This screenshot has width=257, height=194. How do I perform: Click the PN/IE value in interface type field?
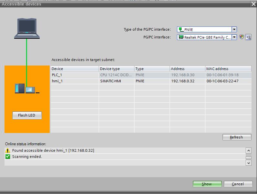tap(189, 30)
